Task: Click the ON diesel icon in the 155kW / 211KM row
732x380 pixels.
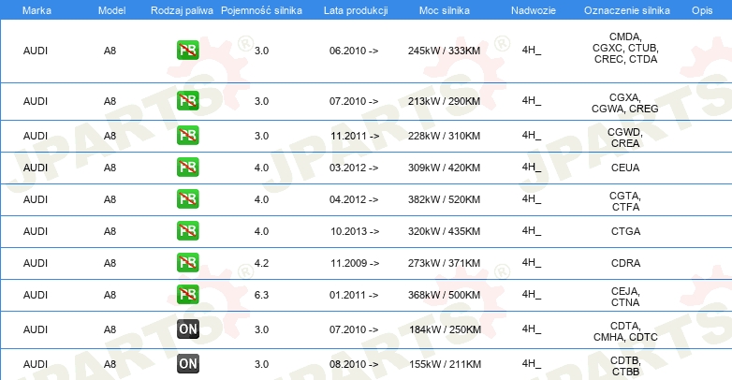Action: tap(187, 364)
